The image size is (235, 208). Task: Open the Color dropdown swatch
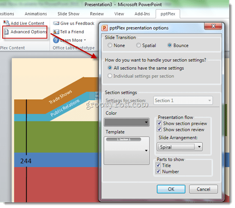(x=126, y=122)
